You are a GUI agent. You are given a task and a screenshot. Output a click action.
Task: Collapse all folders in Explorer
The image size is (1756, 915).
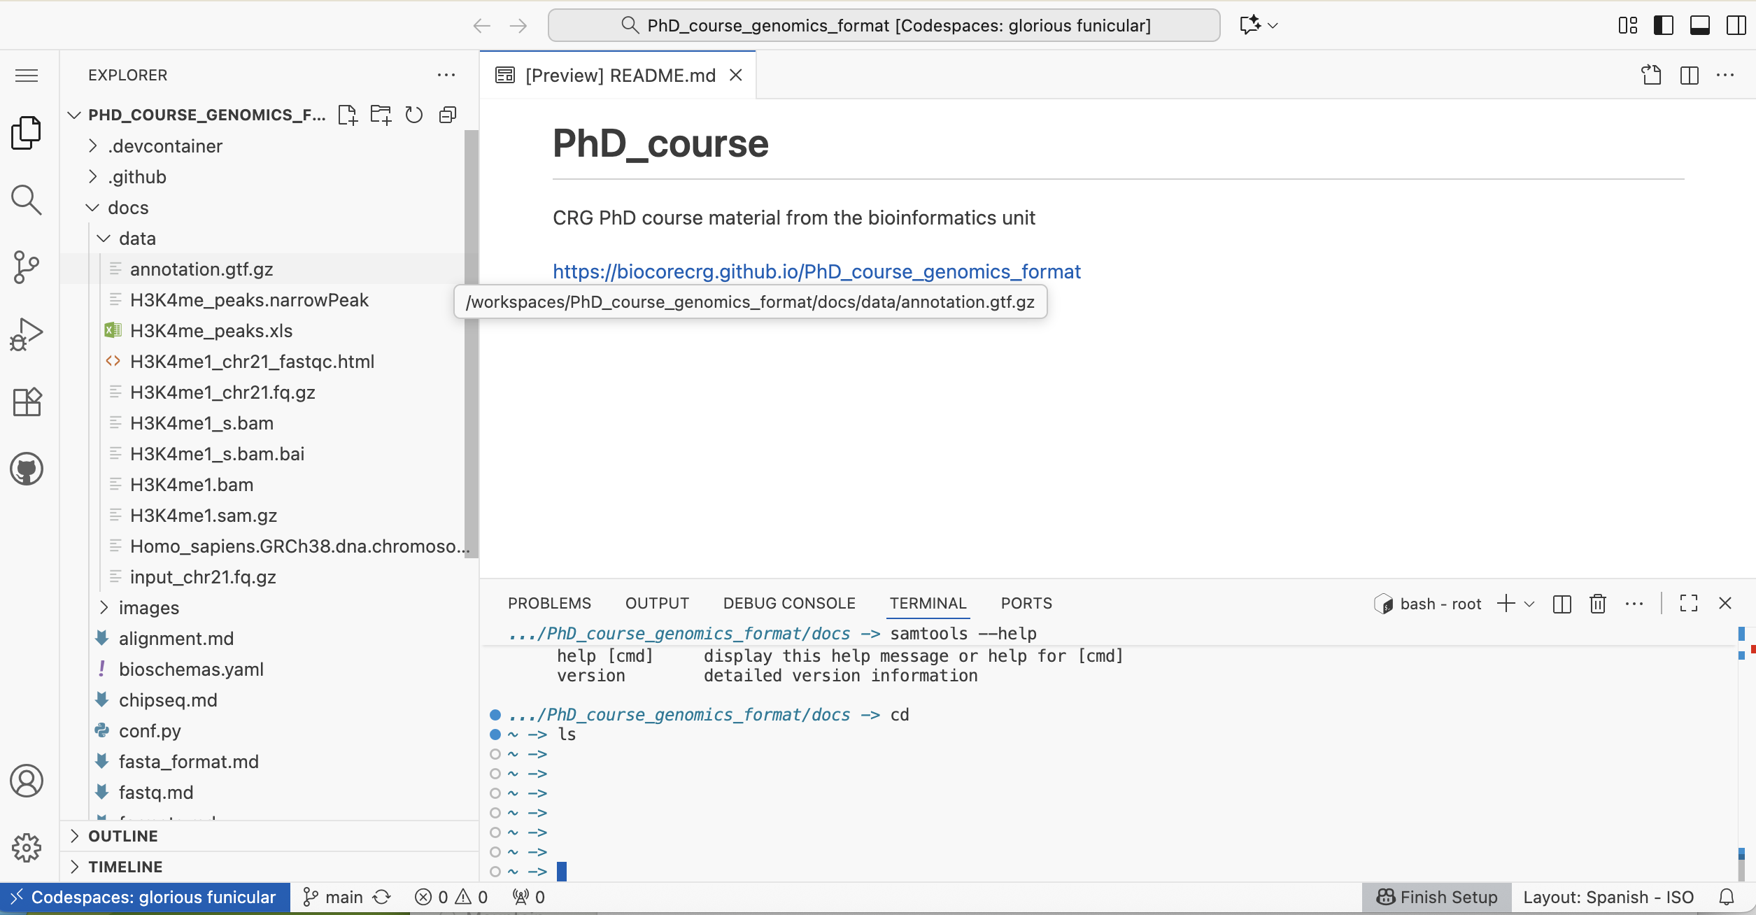(448, 115)
